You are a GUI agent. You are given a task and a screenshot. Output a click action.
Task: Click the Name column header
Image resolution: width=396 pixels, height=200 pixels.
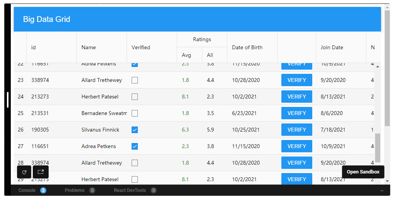[89, 47]
